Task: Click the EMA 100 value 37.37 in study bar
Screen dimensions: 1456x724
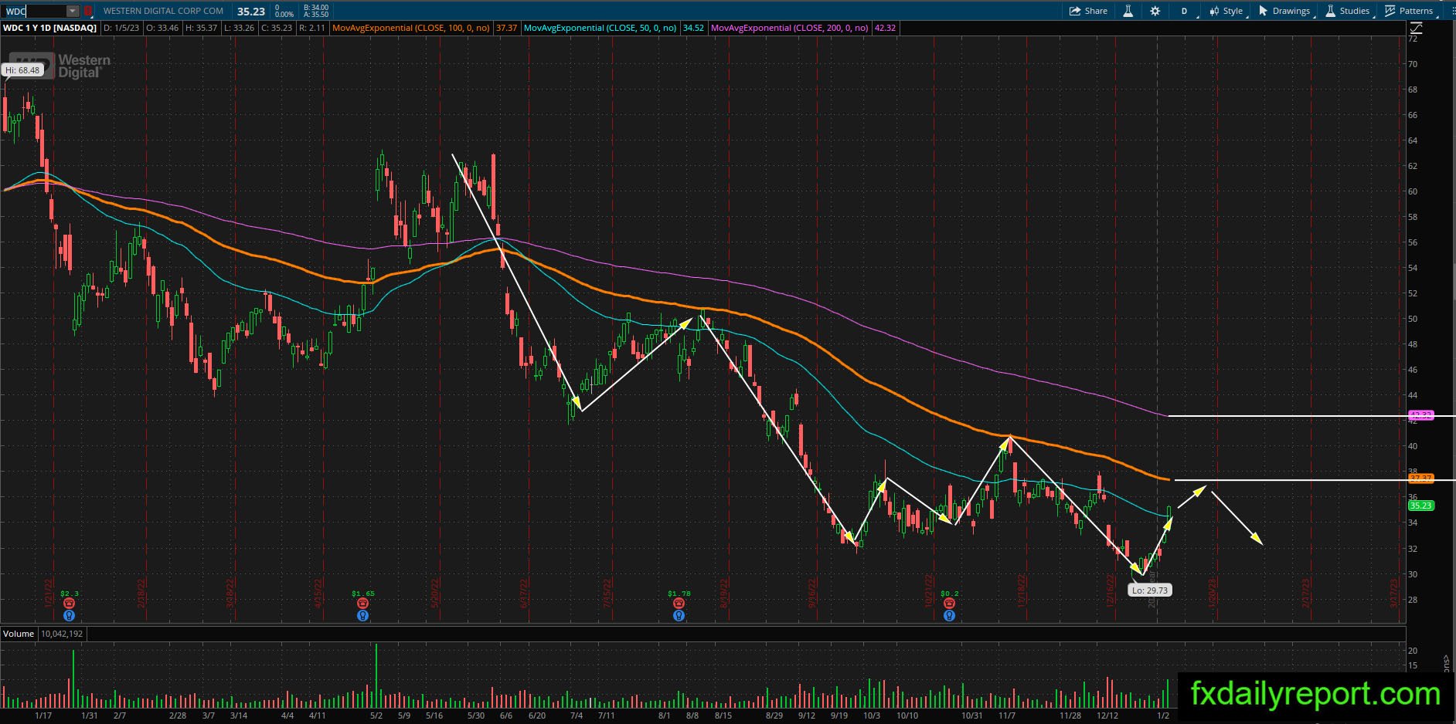Action: pos(506,28)
